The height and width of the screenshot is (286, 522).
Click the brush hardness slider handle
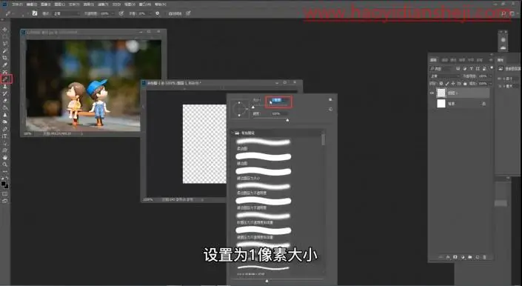(x=287, y=120)
